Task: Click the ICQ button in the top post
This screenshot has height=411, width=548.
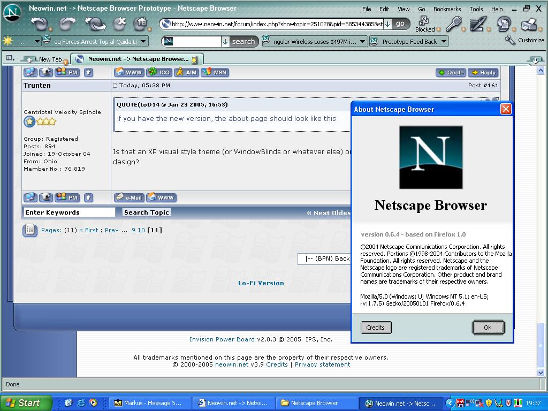Action: (159, 72)
